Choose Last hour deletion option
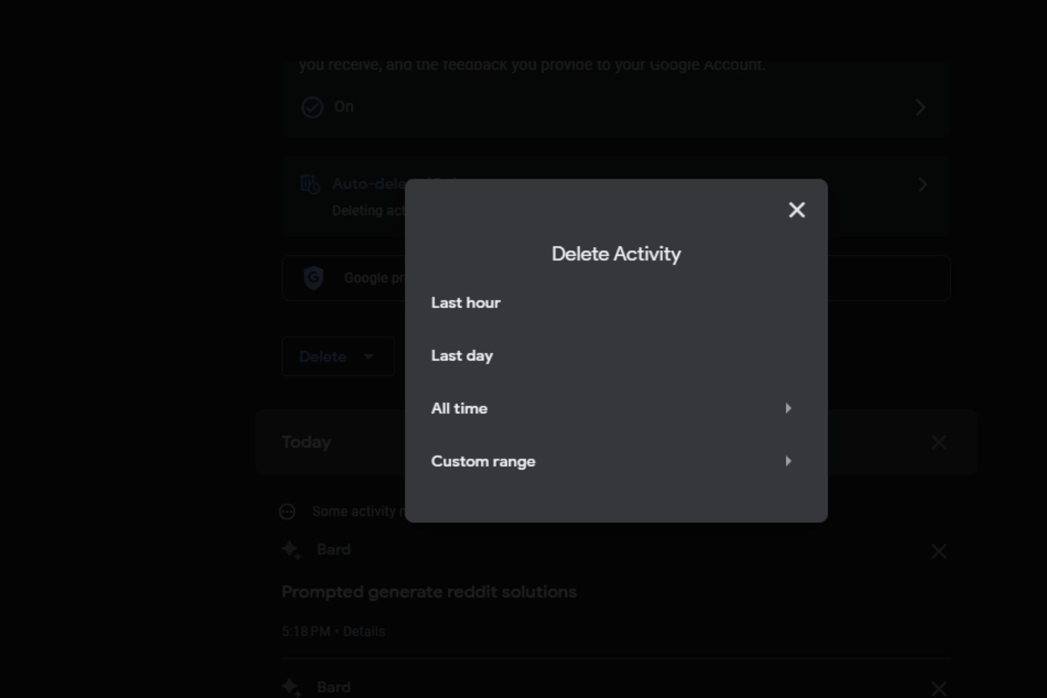This screenshot has height=698, width=1047. click(x=616, y=303)
